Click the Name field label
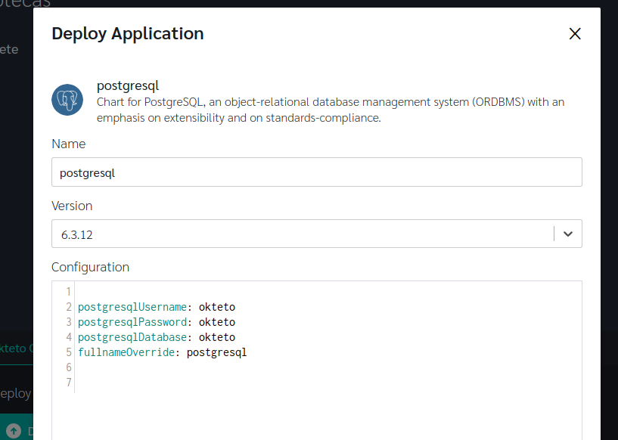 tap(68, 144)
